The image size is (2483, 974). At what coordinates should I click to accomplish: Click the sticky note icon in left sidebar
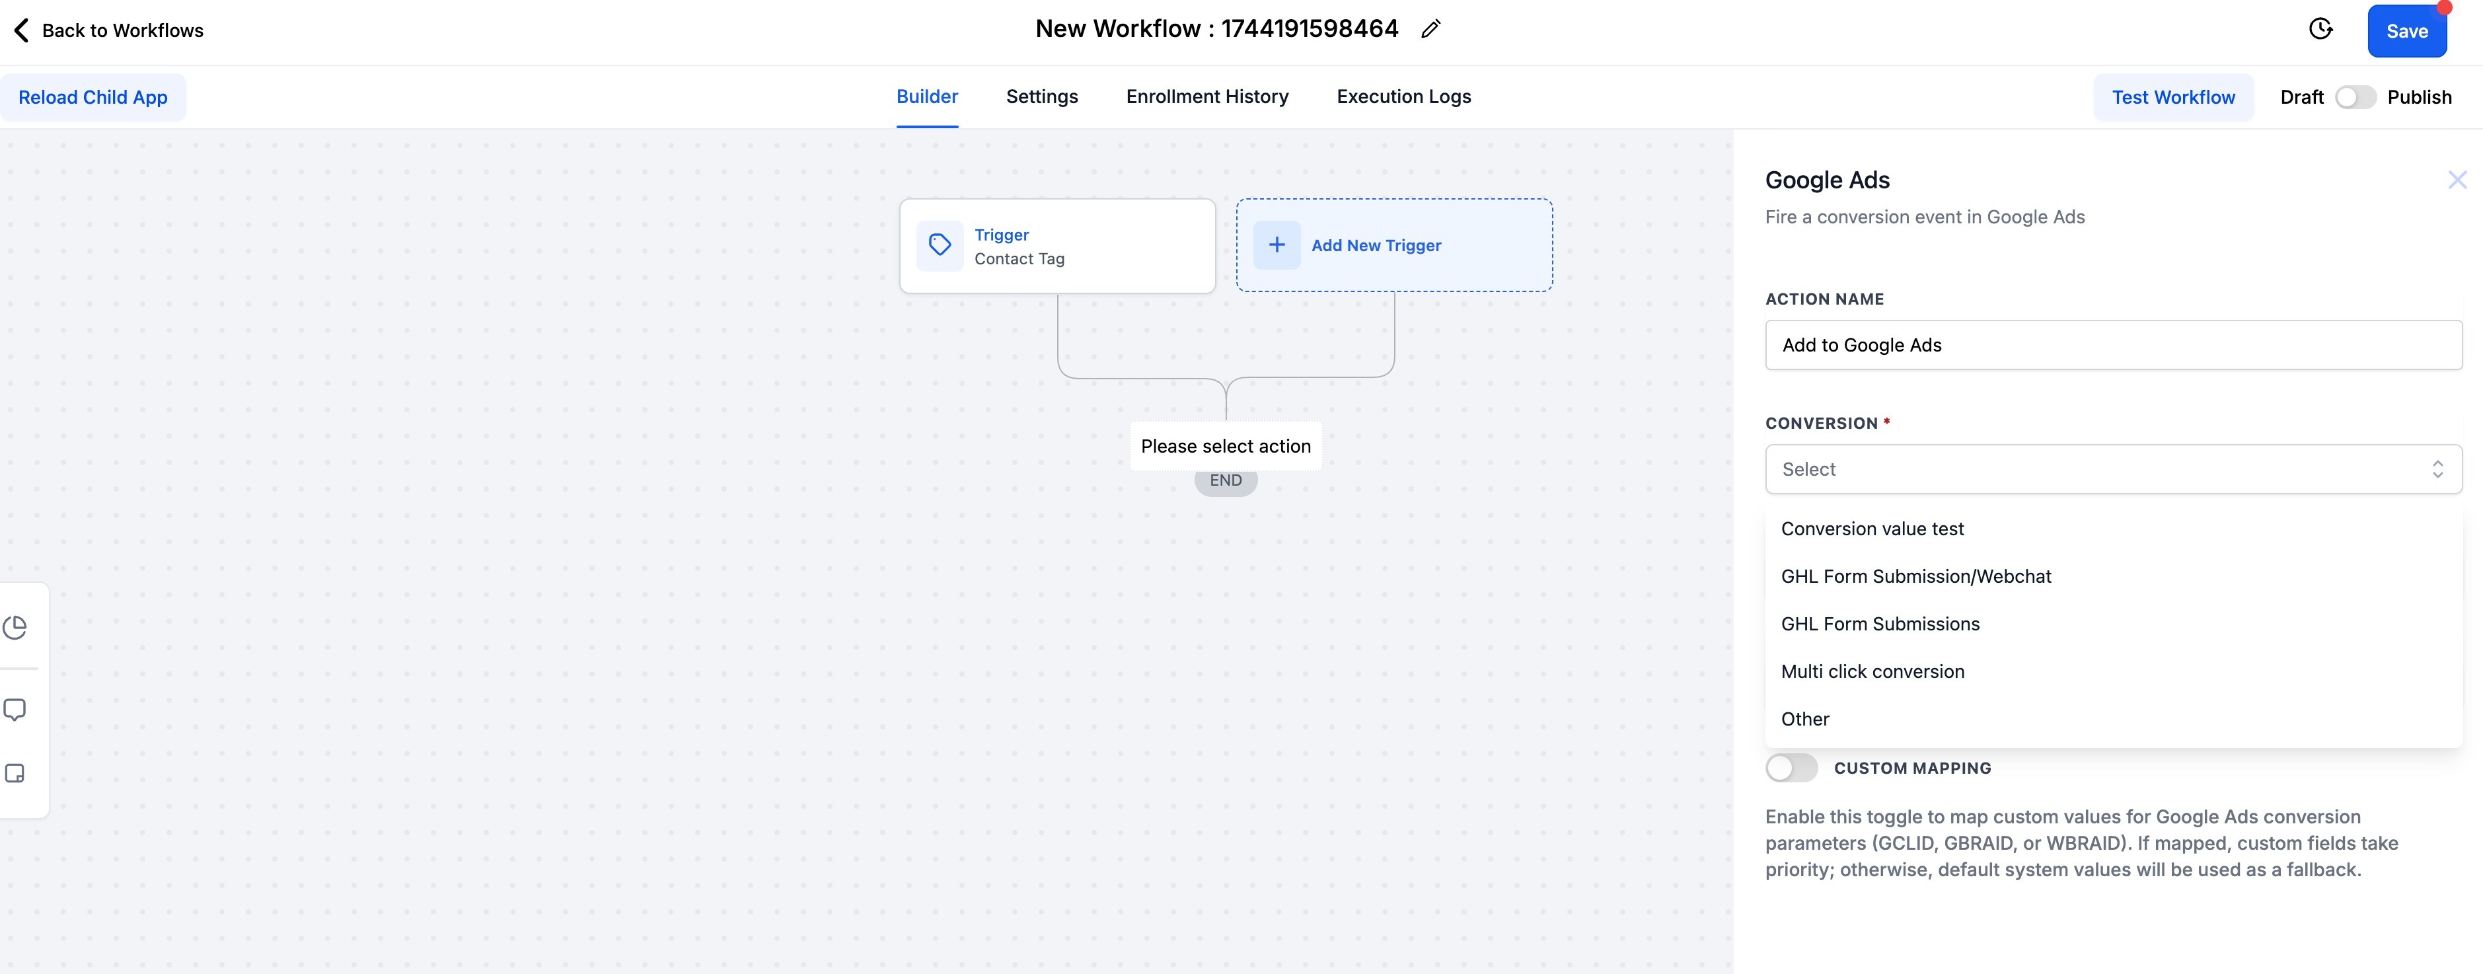point(15,773)
